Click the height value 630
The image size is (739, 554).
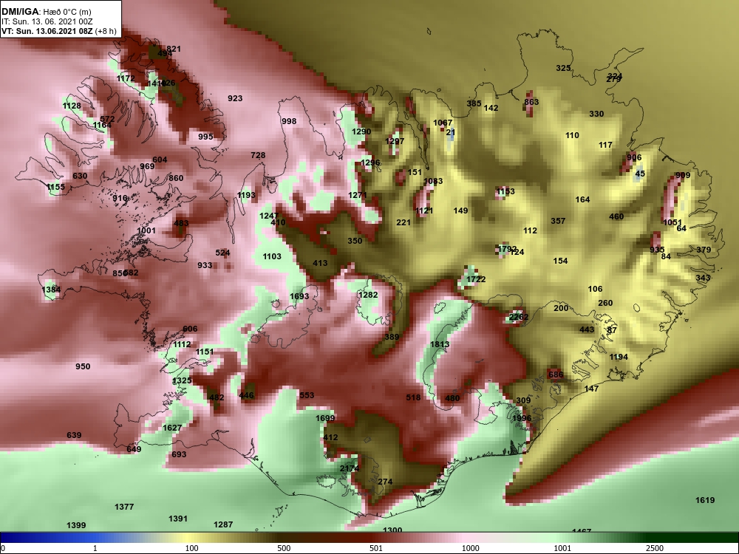[x=80, y=176]
